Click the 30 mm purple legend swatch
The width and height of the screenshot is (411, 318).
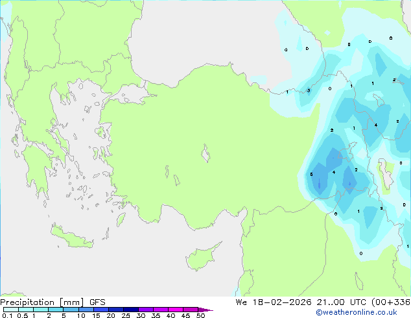click(x=145, y=310)
